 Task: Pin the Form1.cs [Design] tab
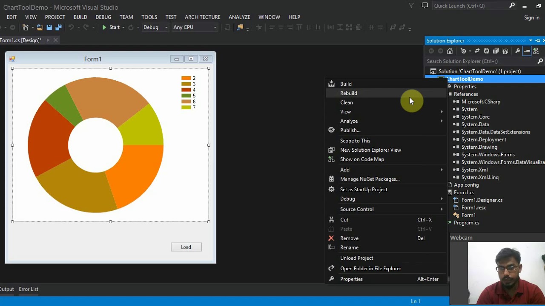click(x=48, y=40)
